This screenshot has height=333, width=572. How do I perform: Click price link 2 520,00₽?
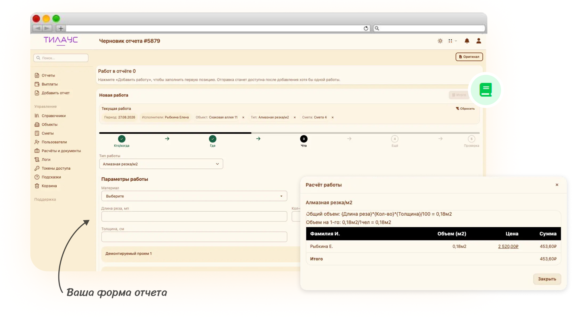[508, 246]
